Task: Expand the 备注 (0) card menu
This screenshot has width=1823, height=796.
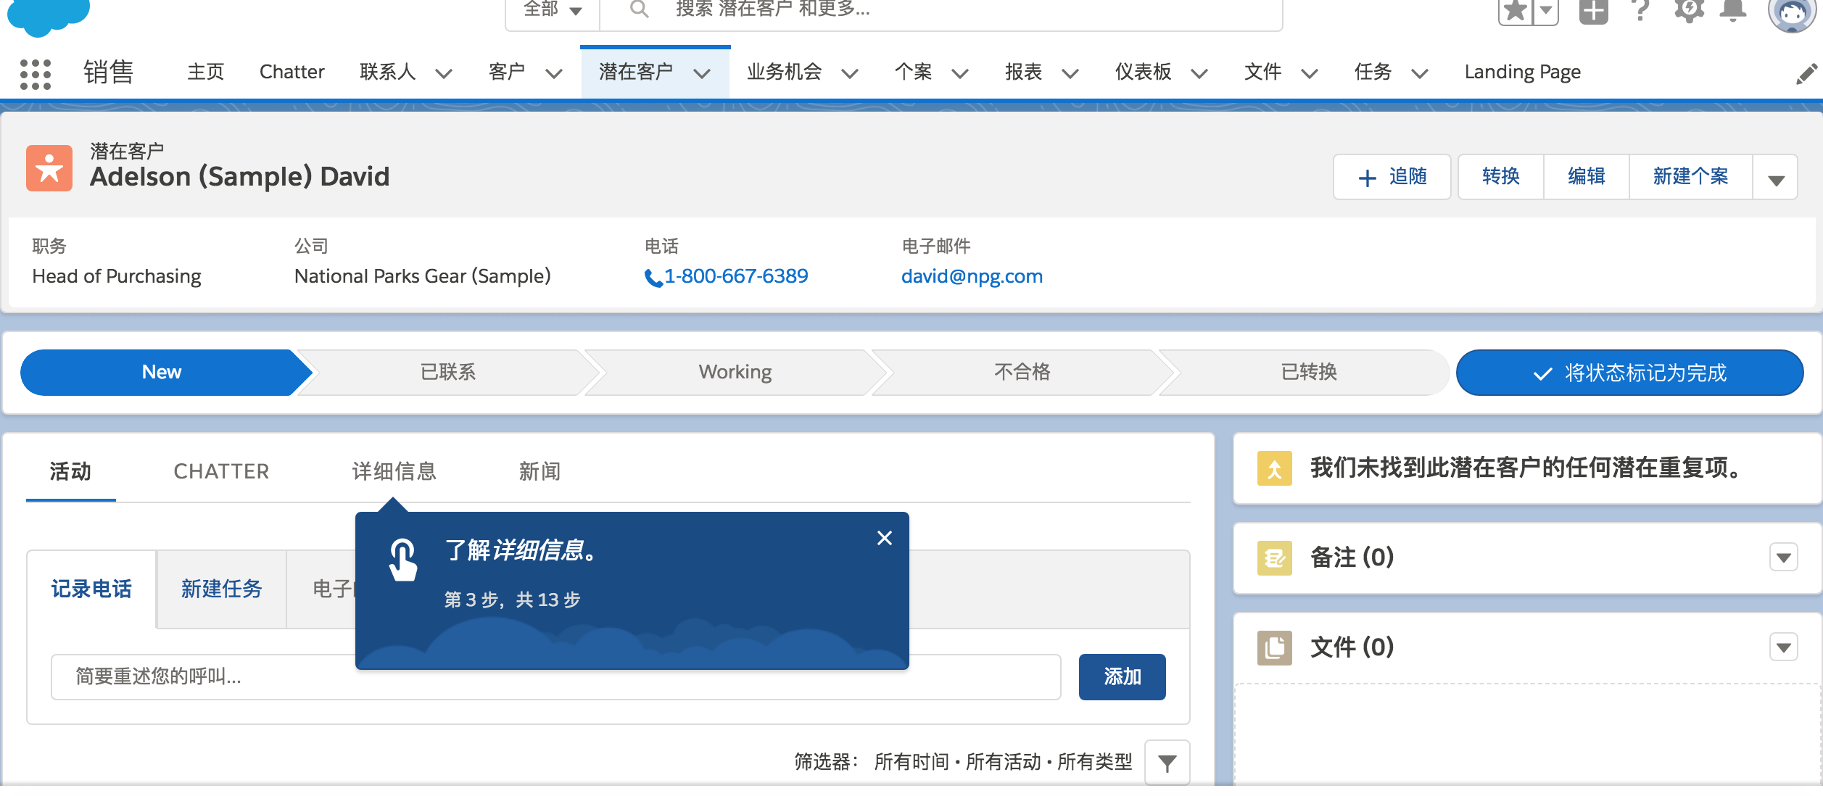Action: pyautogui.click(x=1784, y=557)
